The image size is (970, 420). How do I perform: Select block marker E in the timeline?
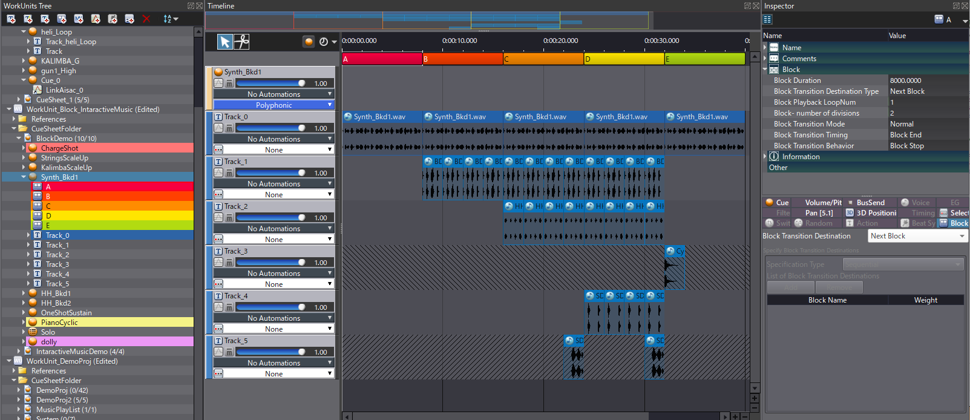point(705,59)
